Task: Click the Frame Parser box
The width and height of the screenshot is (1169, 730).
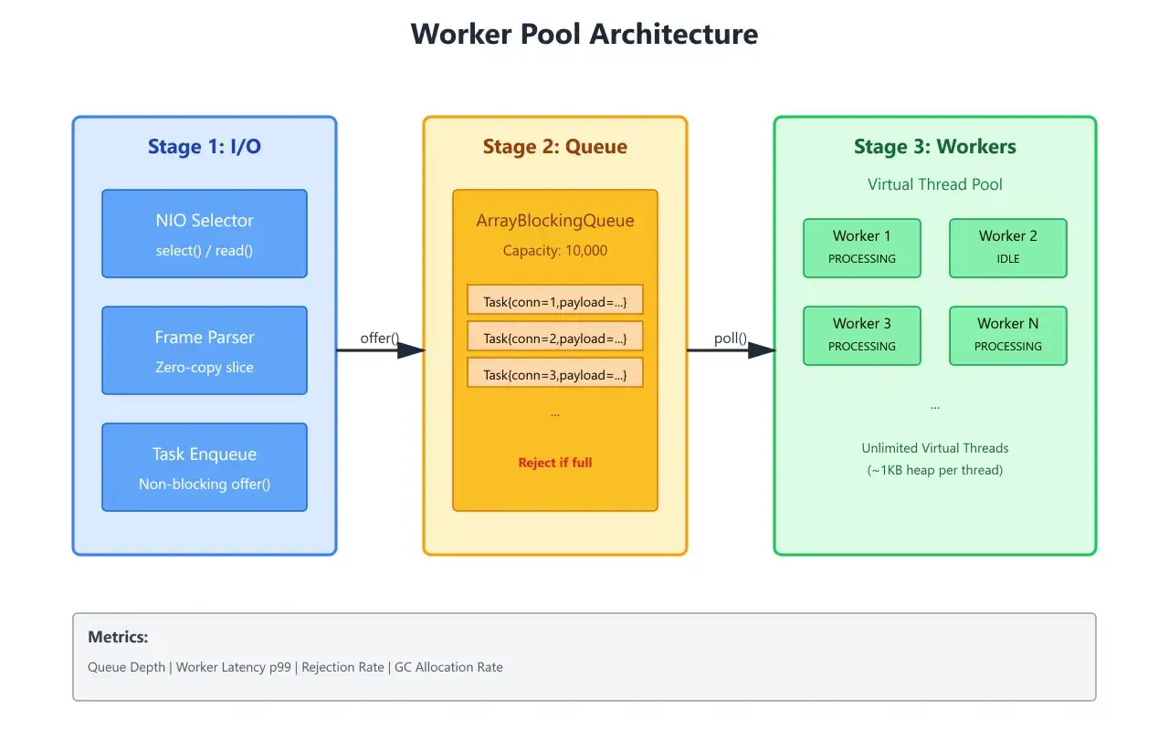Action: point(205,350)
